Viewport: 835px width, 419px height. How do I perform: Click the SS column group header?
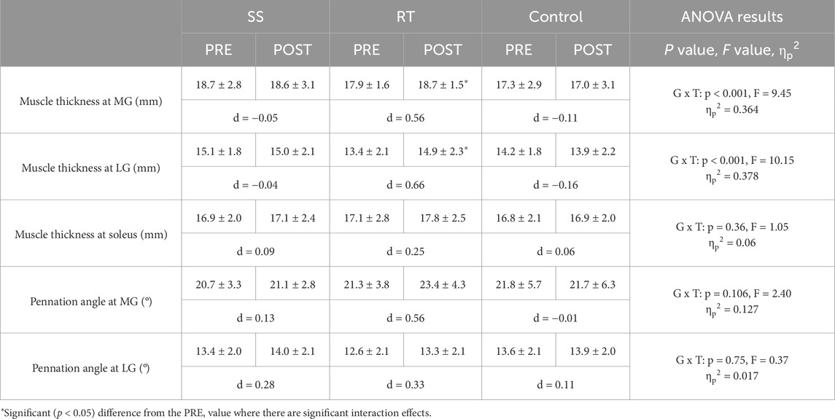pos(255,16)
